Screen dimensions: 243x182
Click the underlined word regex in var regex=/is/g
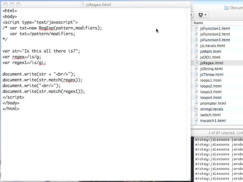pos(18,57)
